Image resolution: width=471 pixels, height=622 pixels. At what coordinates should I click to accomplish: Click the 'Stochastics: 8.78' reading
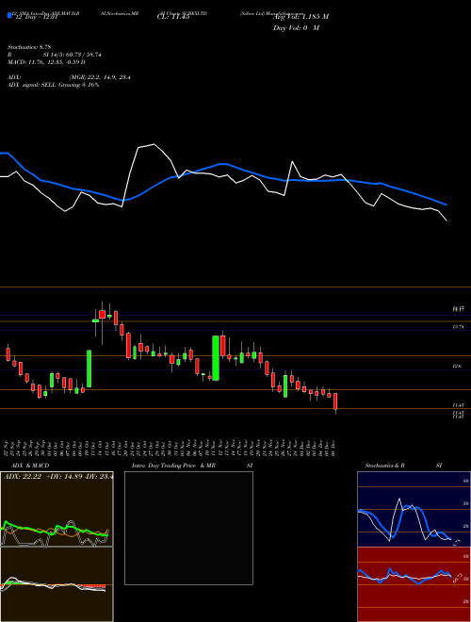pos(29,47)
